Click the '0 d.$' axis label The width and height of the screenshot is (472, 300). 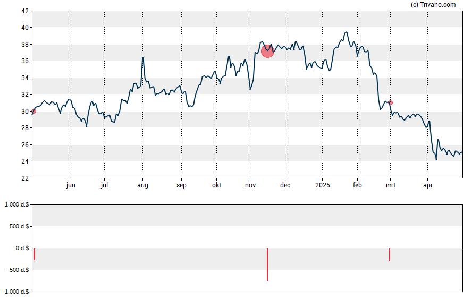[22, 248]
